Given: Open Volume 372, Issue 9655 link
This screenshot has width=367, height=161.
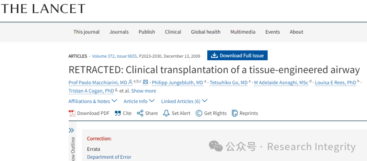Looking at the screenshot, I should 114,56.
